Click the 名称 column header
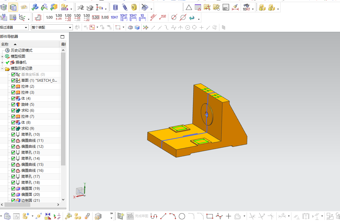The image size is (340, 221). point(30,44)
